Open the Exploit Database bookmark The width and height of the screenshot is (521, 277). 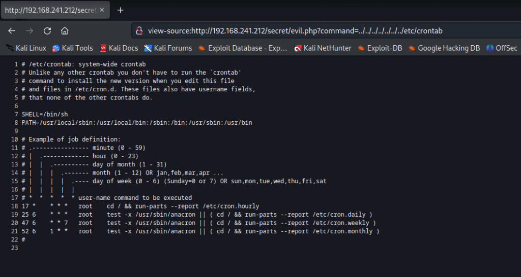coord(243,48)
